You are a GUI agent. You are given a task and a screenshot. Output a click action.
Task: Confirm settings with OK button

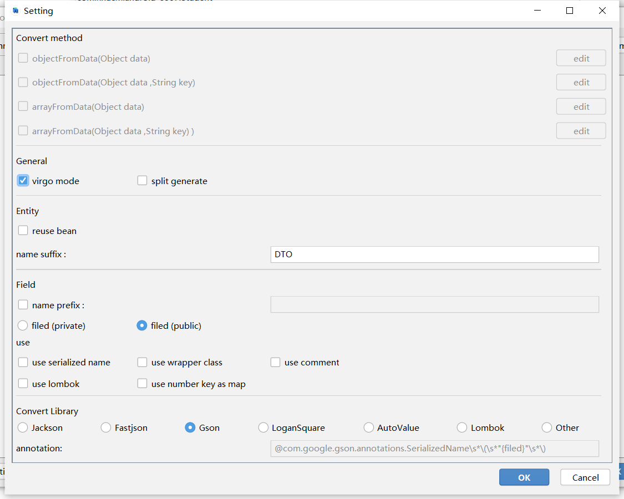524,477
